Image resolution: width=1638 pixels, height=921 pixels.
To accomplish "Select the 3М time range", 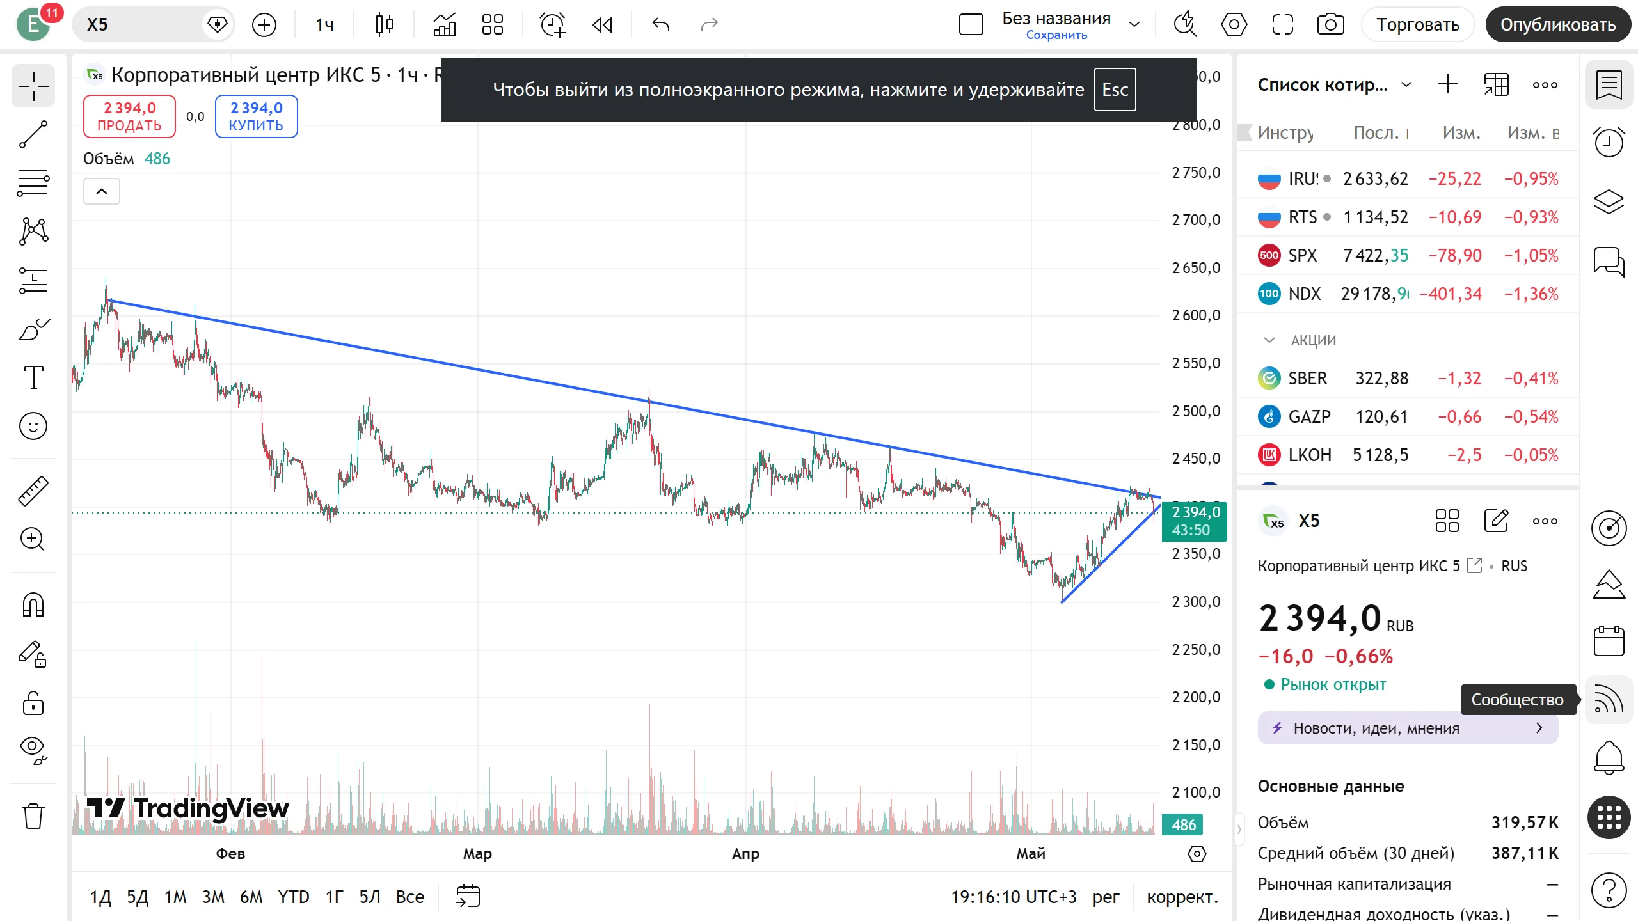I will [213, 897].
